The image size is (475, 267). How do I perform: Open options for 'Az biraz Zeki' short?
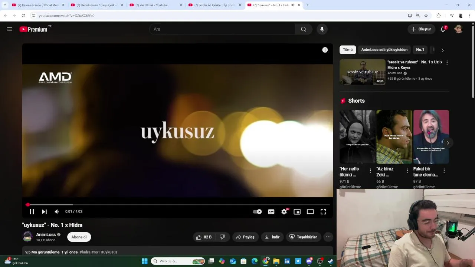[x=407, y=171]
